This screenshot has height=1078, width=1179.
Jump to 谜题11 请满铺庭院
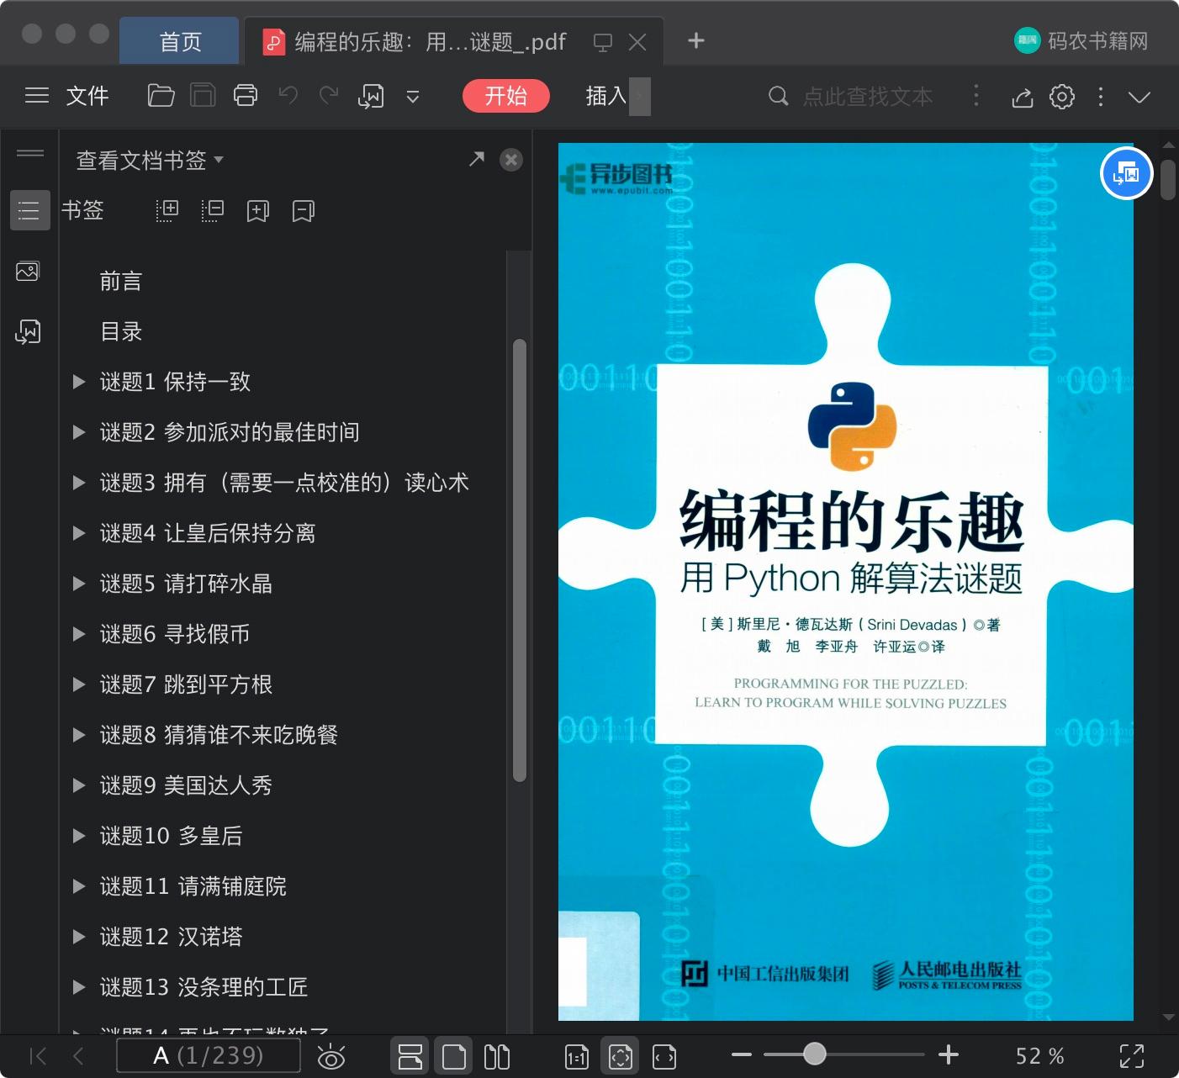(x=193, y=886)
